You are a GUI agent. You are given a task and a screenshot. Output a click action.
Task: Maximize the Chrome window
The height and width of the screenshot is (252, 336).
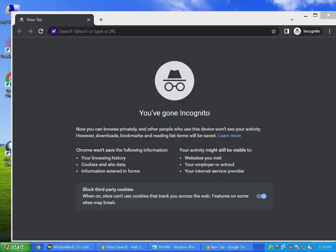pyautogui.click(x=315, y=15)
